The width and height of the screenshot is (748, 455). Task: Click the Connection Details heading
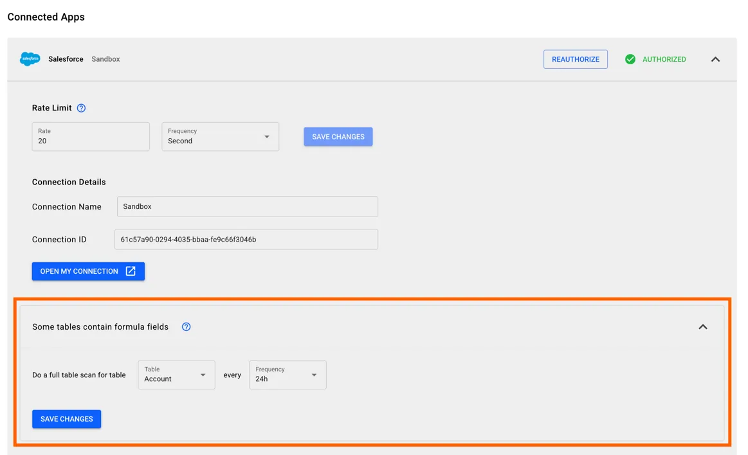[x=69, y=182]
